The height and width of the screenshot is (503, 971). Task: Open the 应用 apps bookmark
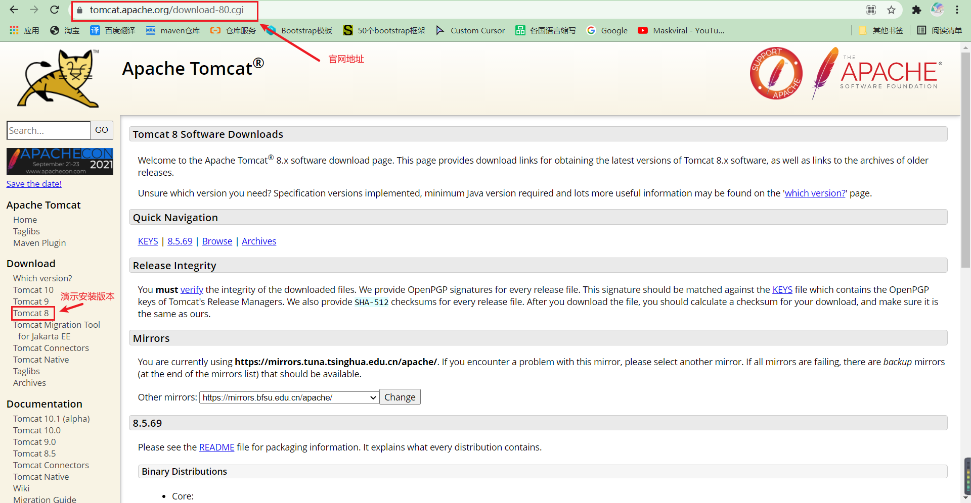coord(24,30)
